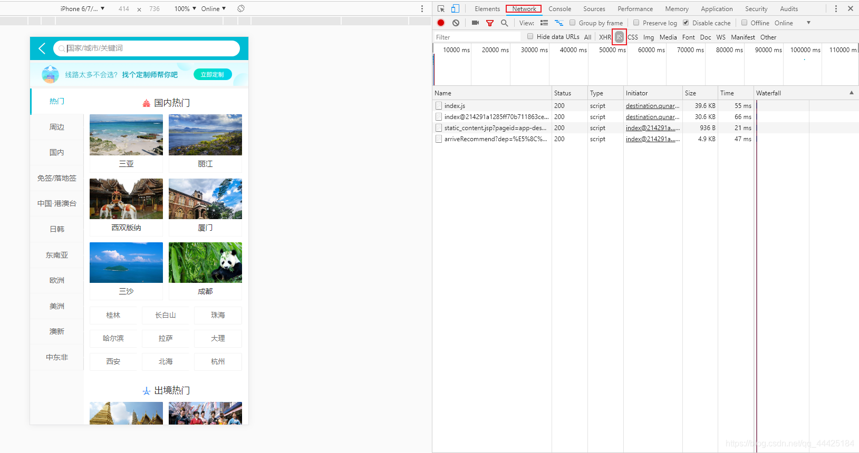Toggle the overview waterfall view icon
The height and width of the screenshot is (453, 859).
click(559, 23)
